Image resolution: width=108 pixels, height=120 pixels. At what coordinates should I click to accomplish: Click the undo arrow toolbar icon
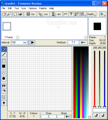pyautogui.click(x=66, y=14)
